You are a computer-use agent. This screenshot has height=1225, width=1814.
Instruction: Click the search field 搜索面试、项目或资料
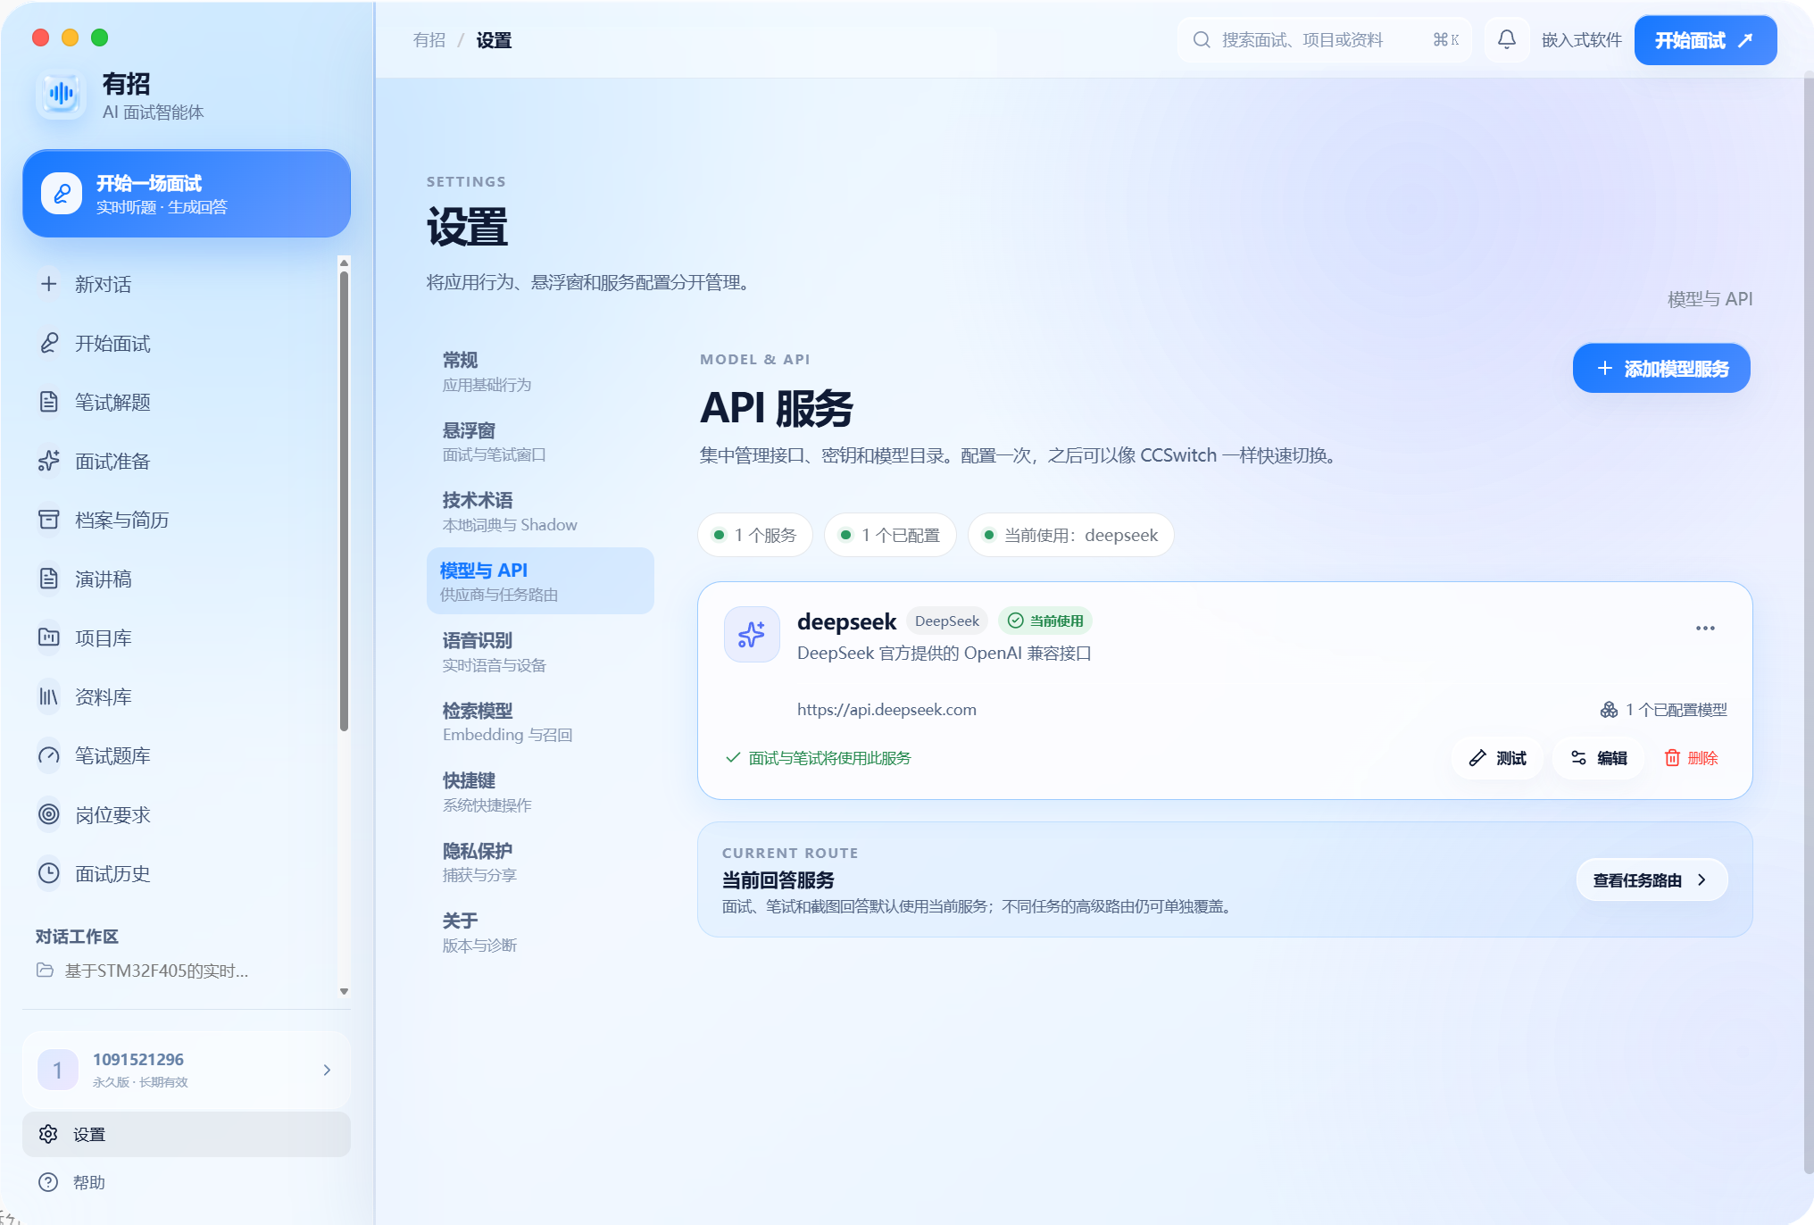(x=1324, y=39)
